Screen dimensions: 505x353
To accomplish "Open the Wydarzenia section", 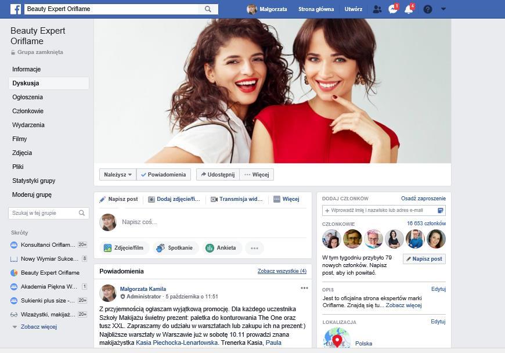I will (x=28, y=125).
